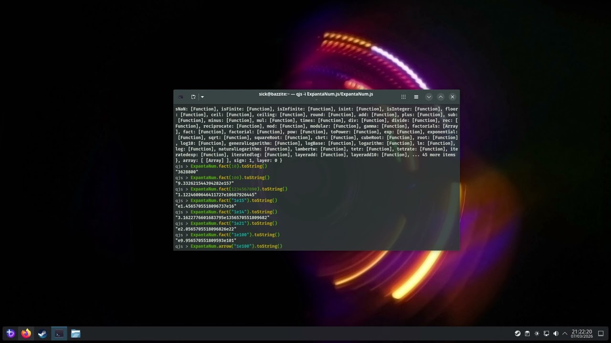Open Steam from the taskbar

pos(42,333)
